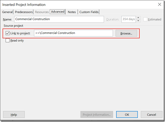Close the Inserted Project Information dialog
165x122 pixels.
(x=160, y=5)
